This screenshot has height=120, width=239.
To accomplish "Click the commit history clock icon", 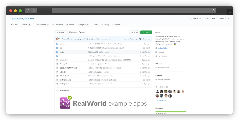I will [x=140, y=39].
